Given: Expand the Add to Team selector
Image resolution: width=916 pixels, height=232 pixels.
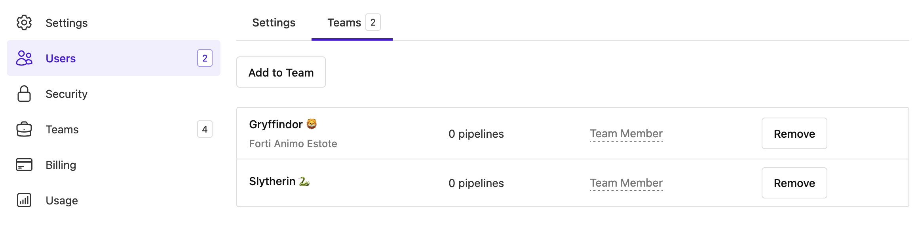Looking at the screenshot, I should [x=281, y=72].
